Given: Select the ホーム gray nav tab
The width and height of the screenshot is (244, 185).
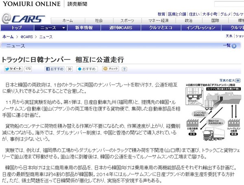Looking at the screenshot, I should [x=68, y=21].
